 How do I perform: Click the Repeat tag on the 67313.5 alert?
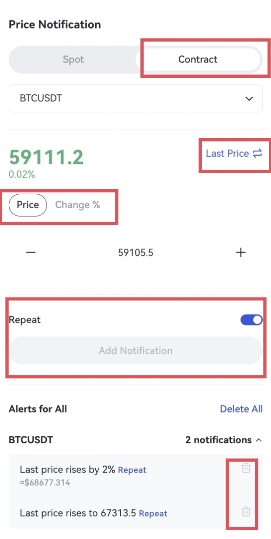pos(153,513)
